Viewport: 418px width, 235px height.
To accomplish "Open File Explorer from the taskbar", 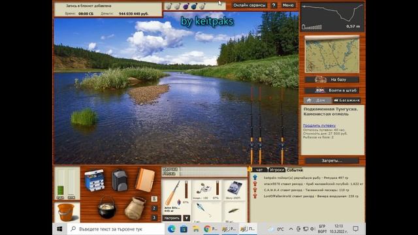I will [x=196, y=229].
